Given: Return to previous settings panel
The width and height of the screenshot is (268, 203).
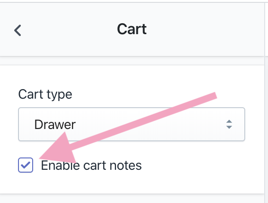Looking at the screenshot, I should click(x=18, y=30).
